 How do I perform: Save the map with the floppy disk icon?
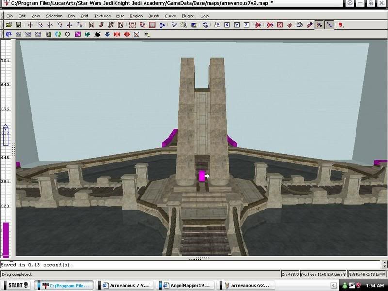tap(18, 25)
